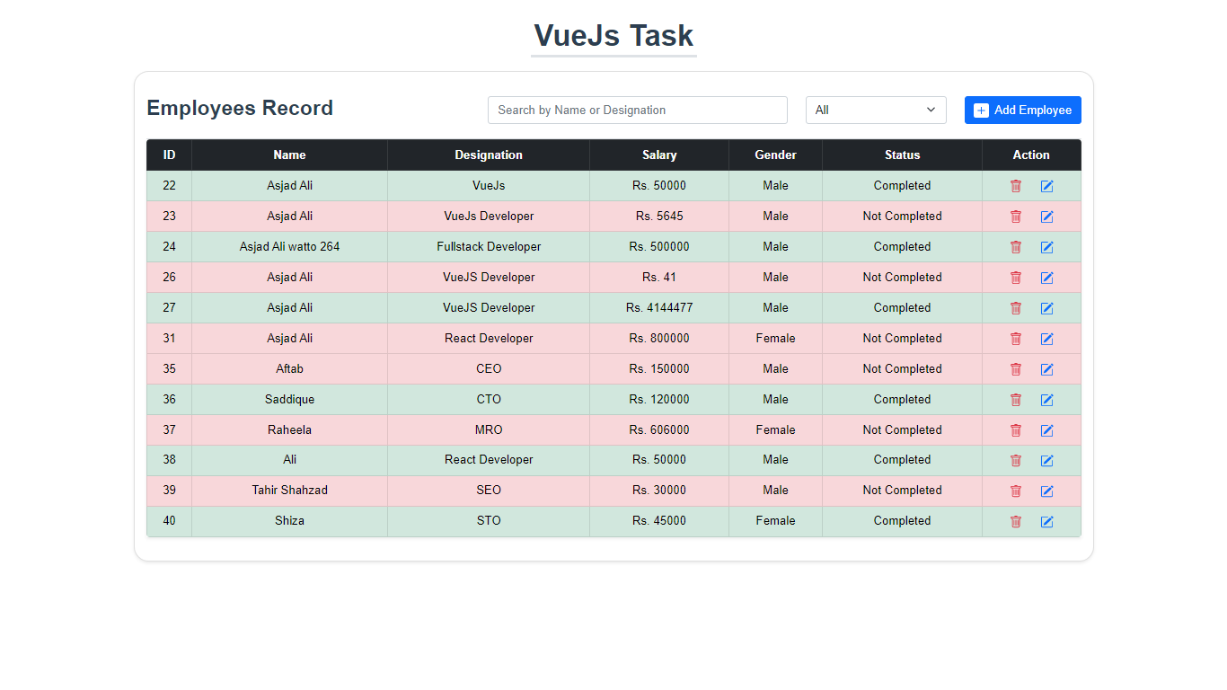
Task: Delete the Shiza STO record
Action: (x=1015, y=521)
